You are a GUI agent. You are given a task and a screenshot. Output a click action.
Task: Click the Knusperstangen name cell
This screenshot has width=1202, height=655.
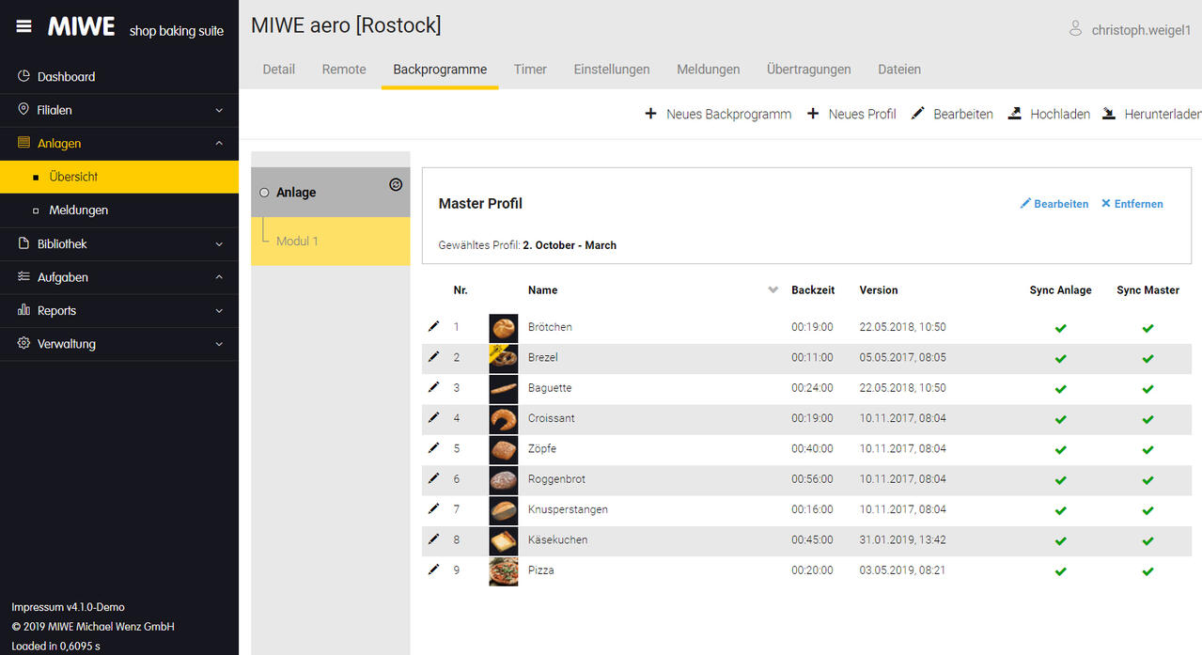pyautogui.click(x=568, y=509)
